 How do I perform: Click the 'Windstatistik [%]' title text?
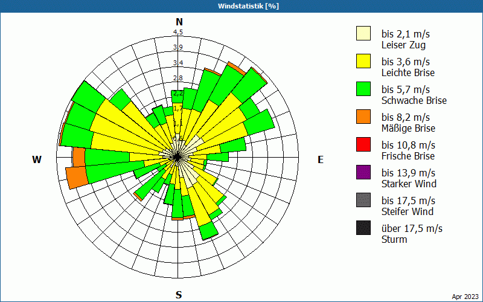point(248,6)
